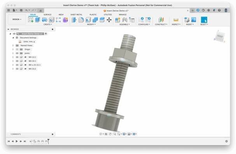Open the Data Panel grid icon

(x=9, y=10)
